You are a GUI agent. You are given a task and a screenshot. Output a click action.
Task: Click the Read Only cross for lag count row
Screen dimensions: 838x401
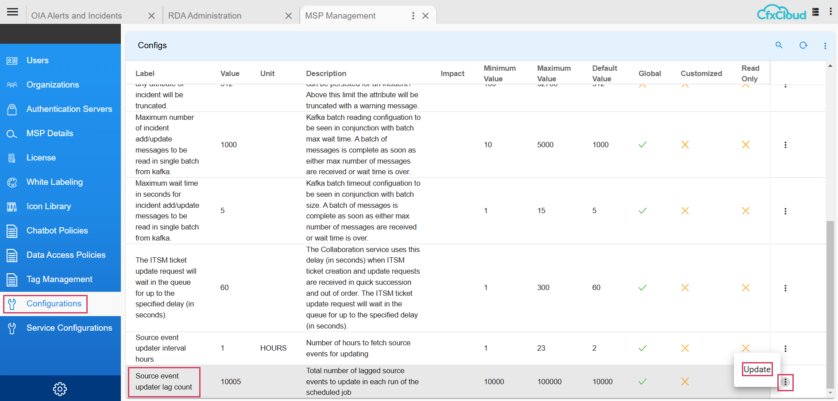[745, 382]
